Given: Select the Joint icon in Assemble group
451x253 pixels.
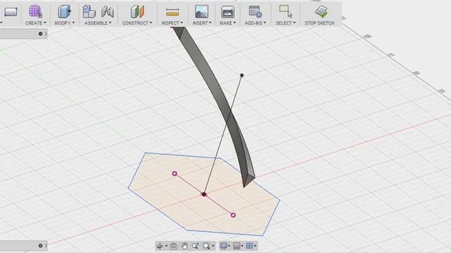Looking at the screenshot, I should point(108,12).
